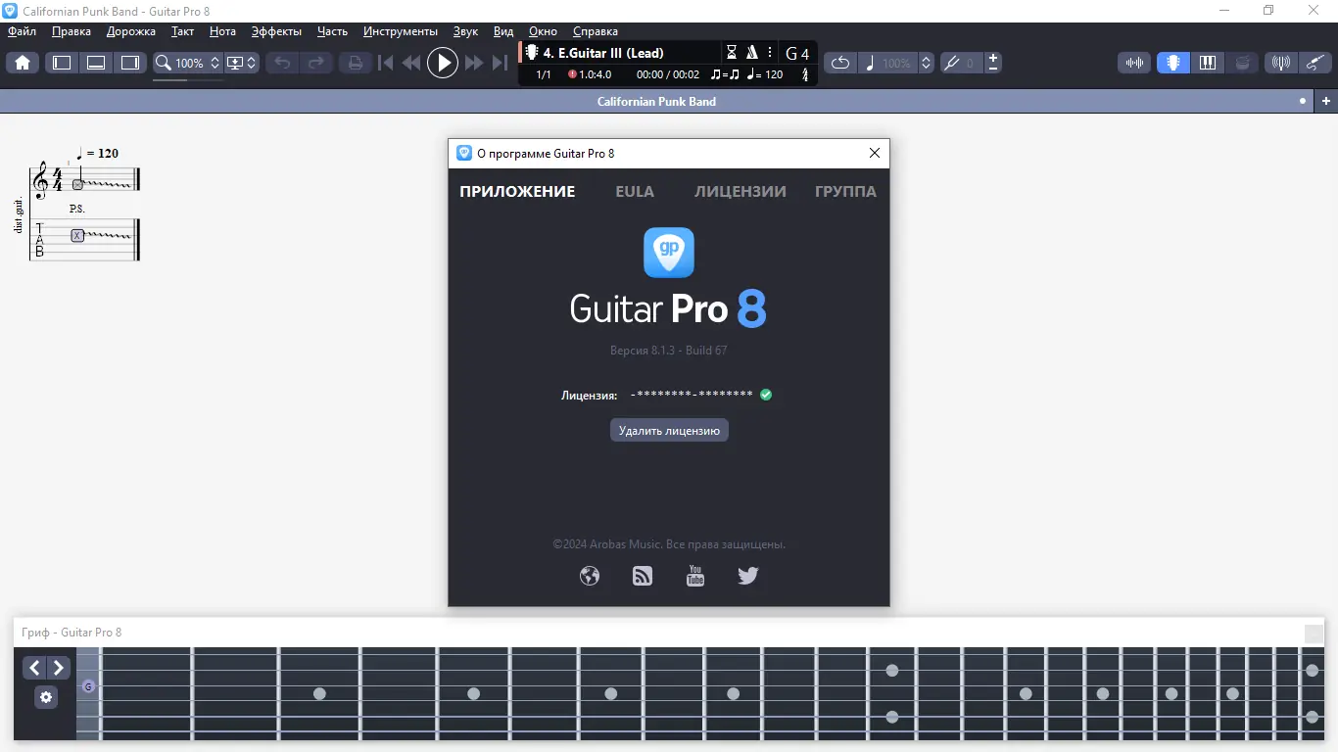The height and width of the screenshot is (752, 1338).
Task: Toggle the piano keyboard view button
Action: (1208, 63)
